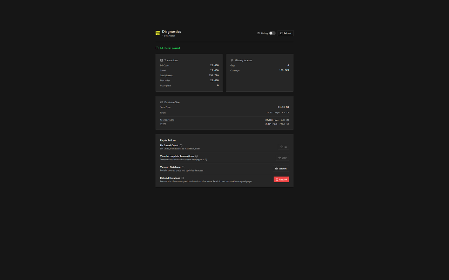Click the info icon next to Vacuum Database

click(183, 167)
